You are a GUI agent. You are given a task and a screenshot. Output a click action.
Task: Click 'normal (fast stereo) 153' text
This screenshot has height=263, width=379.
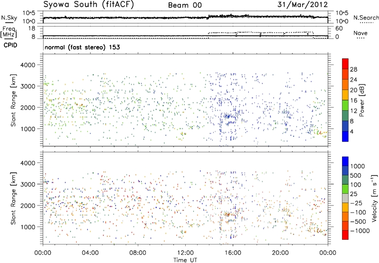[x=82, y=47]
